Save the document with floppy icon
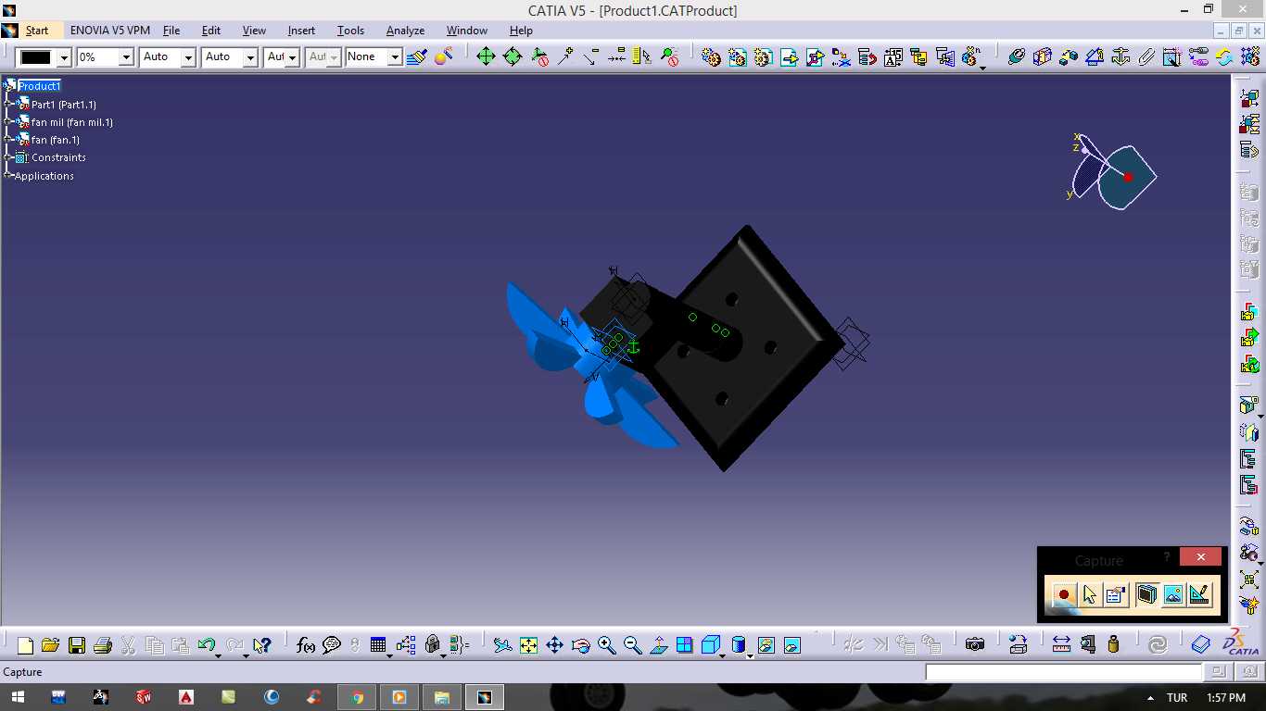 (x=77, y=645)
